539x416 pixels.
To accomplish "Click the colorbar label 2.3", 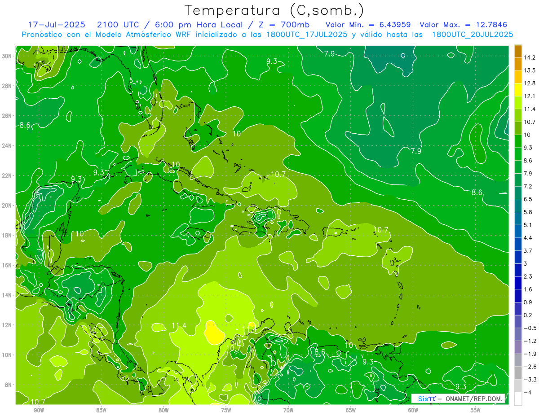I will pyautogui.click(x=529, y=276).
